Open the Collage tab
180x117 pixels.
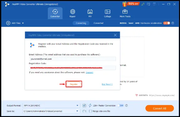(x=107, y=13)
